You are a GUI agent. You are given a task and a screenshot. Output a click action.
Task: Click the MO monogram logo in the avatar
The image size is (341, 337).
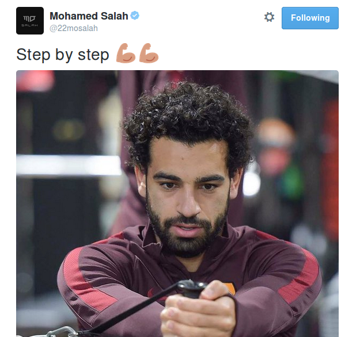[29, 18]
